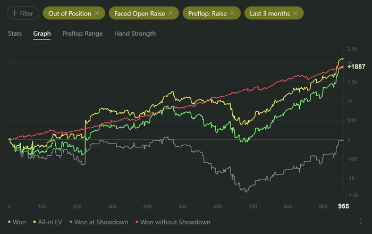Viewport: 372px width, 234px height.
Task: Go to the Hand Strength tab
Action: (x=135, y=34)
